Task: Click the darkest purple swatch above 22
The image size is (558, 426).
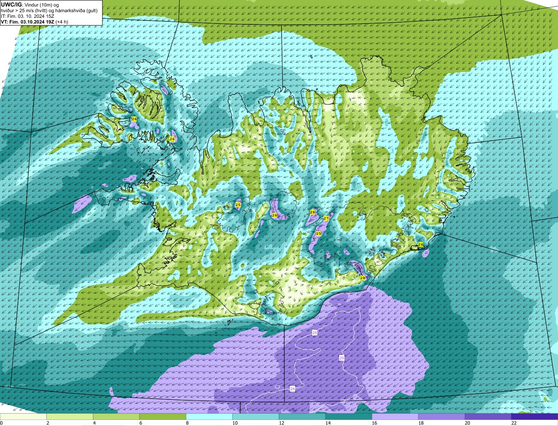Action: 535,416
